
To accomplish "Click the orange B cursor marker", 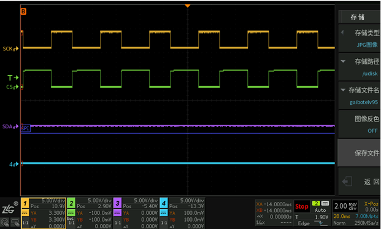I will [x=23, y=12].
